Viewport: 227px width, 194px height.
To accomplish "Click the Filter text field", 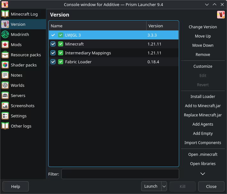I will (x=120, y=174).
